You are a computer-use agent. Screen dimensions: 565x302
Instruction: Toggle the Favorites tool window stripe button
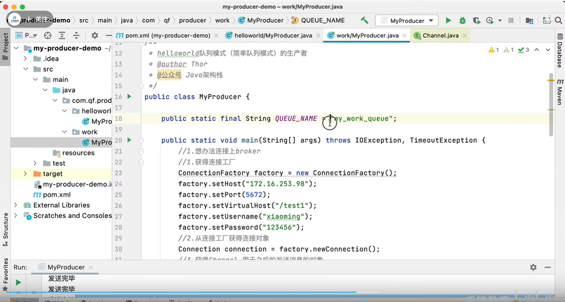tap(5, 275)
